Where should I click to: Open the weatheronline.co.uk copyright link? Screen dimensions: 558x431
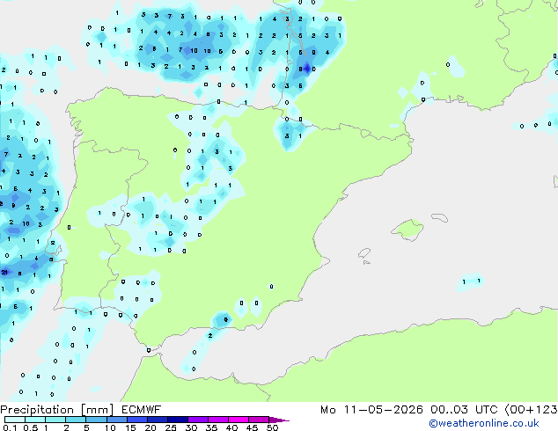484,423
